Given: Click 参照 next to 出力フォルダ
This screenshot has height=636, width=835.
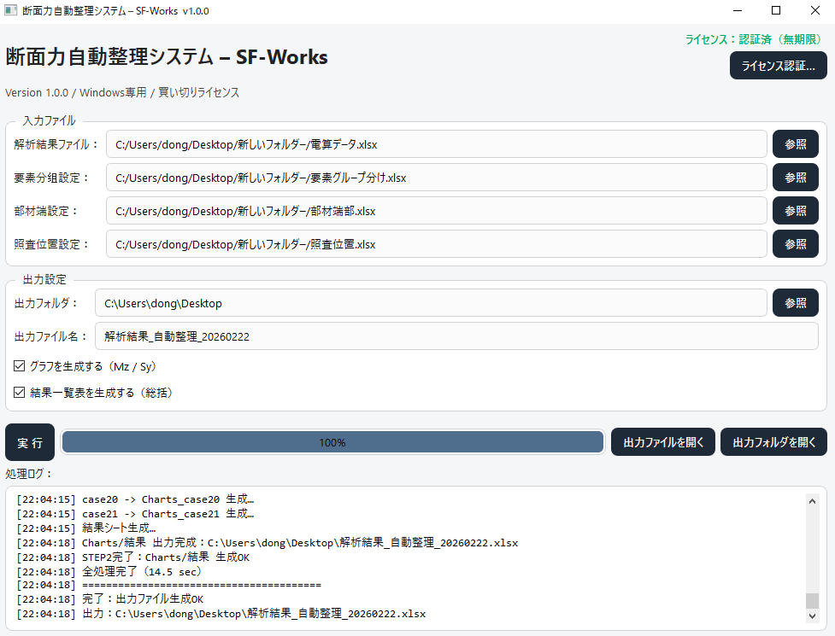Looking at the screenshot, I should pyautogui.click(x=795, y=302).
